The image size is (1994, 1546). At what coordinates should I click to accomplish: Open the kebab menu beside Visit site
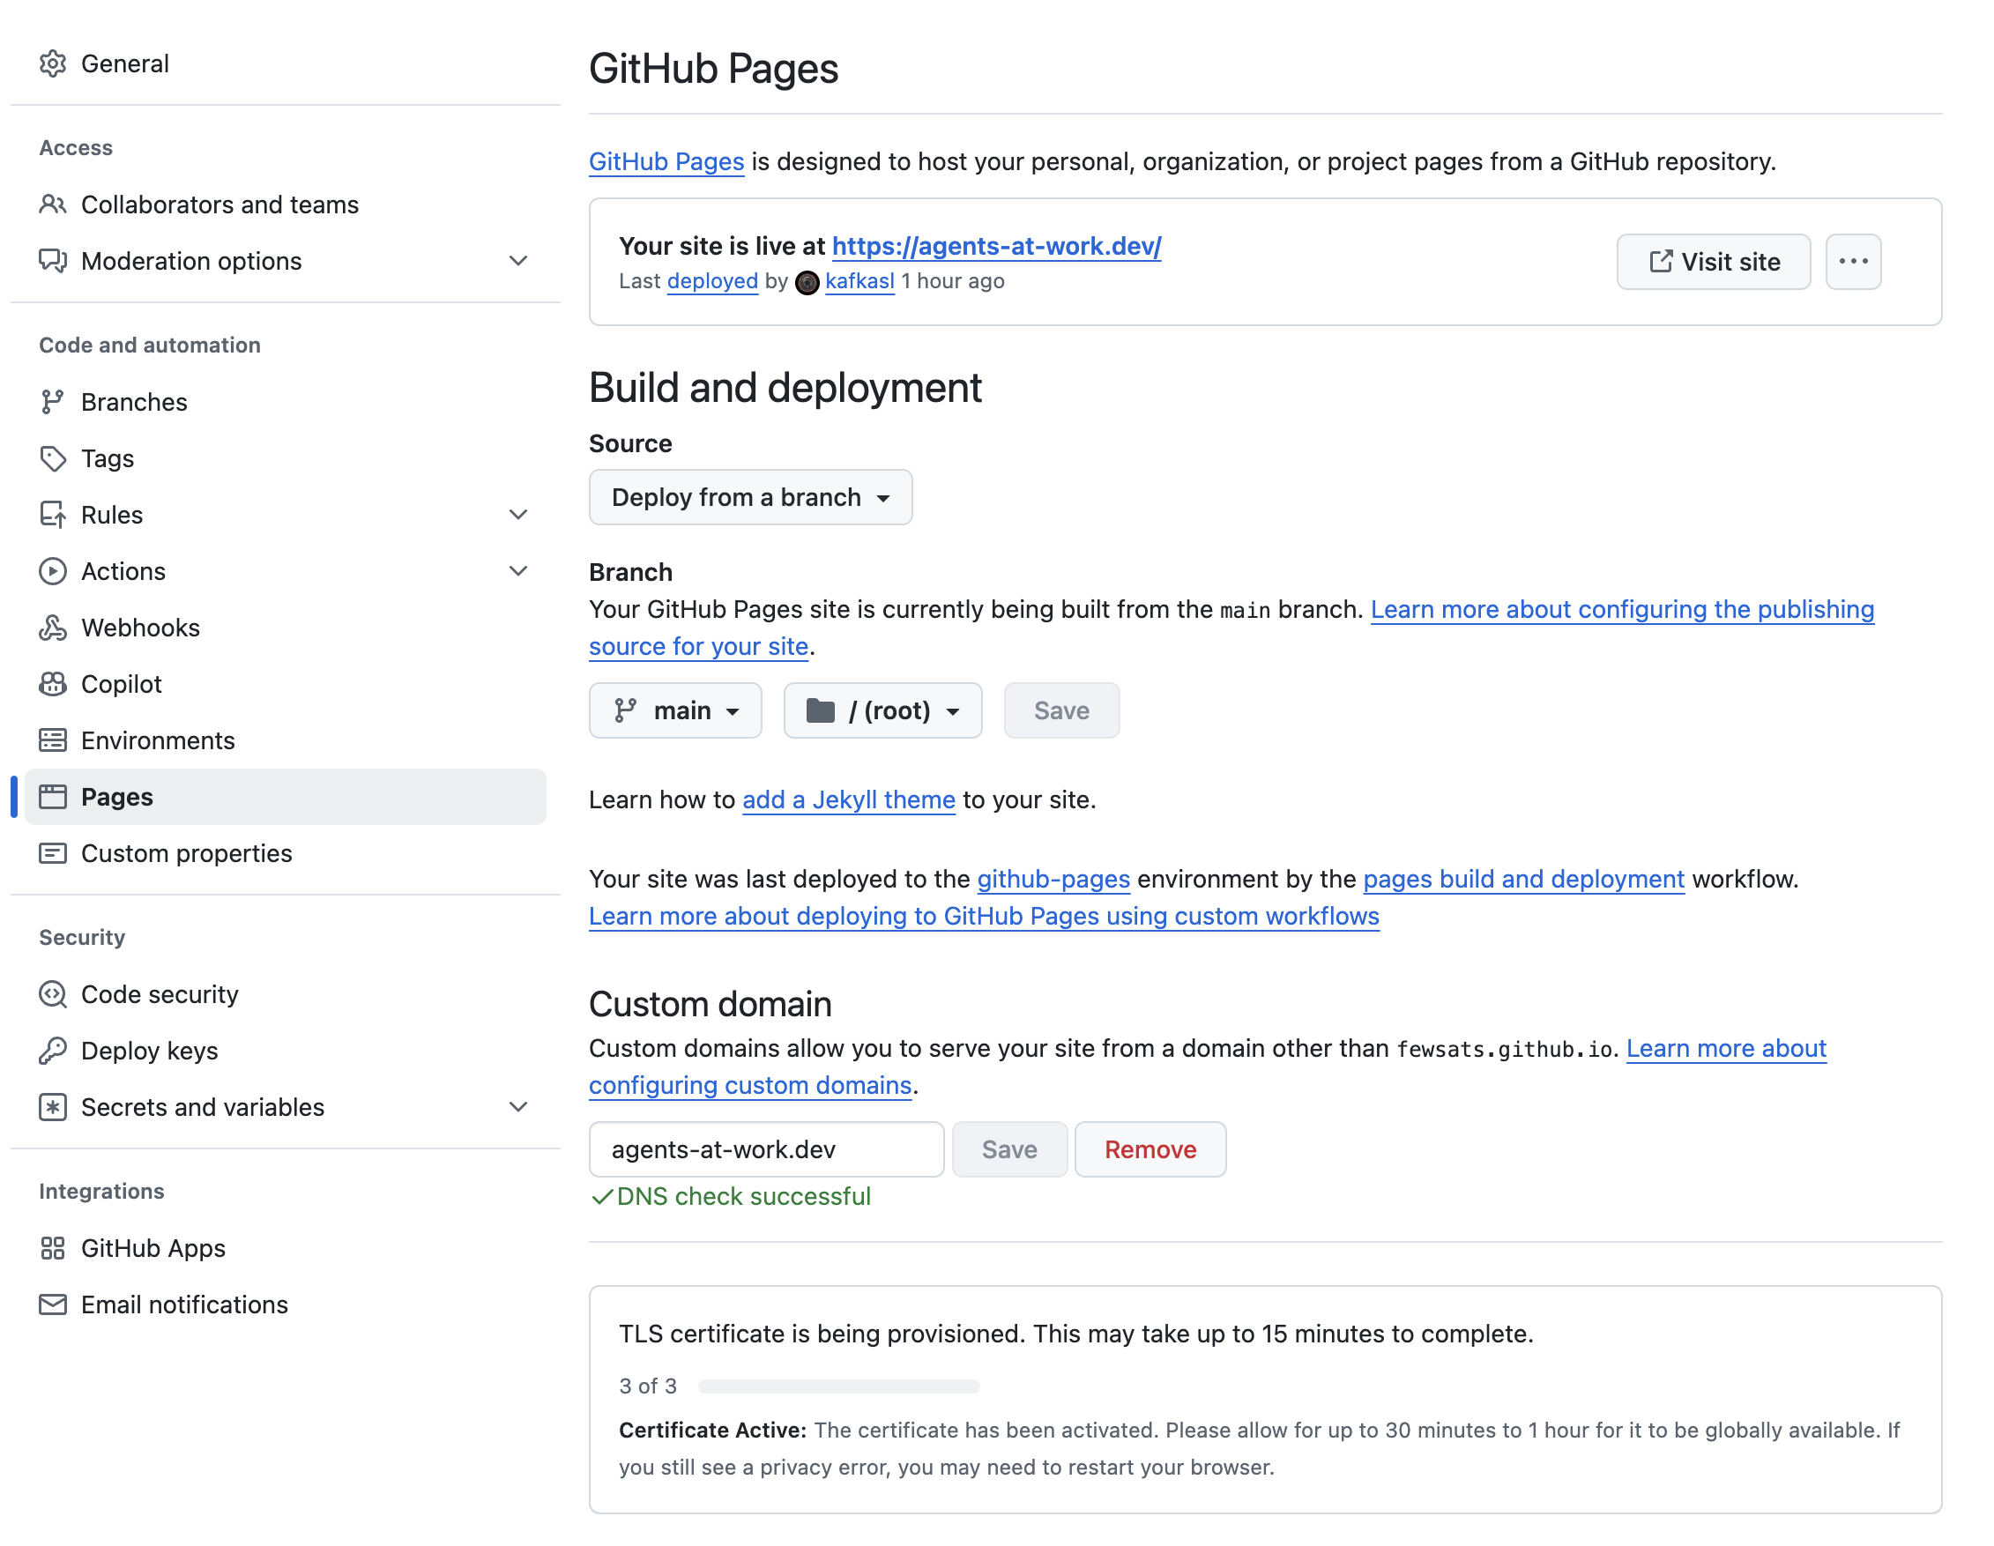[x=1852, y=262]
